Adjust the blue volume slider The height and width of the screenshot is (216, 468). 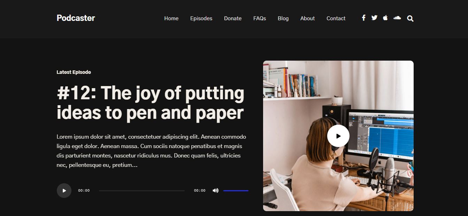pos(236,191)
